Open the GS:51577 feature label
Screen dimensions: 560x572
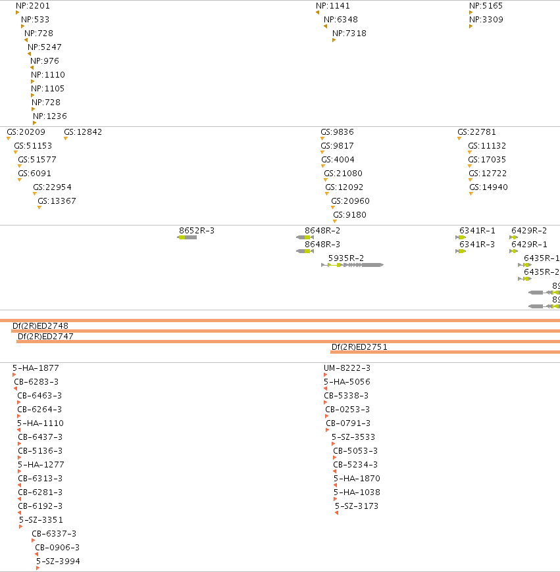point(38,160)
